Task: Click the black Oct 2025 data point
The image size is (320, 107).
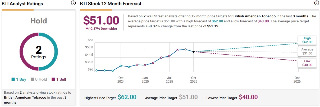Action: pyautogui.click(x=194, y=52)
